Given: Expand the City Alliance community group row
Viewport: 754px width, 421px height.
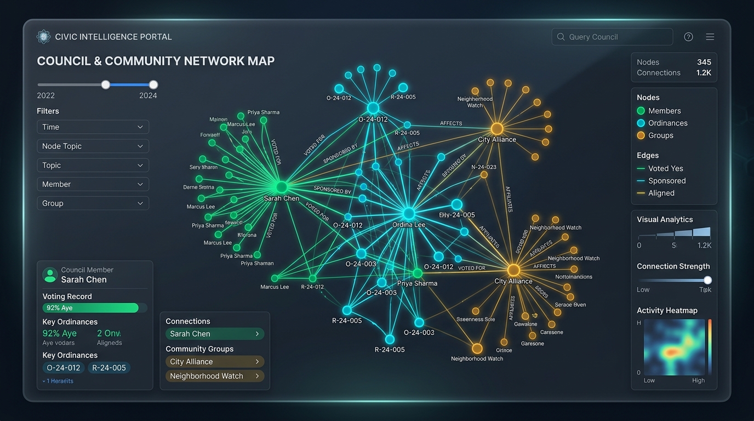Looking at the screenshot, I should point(215,362).
